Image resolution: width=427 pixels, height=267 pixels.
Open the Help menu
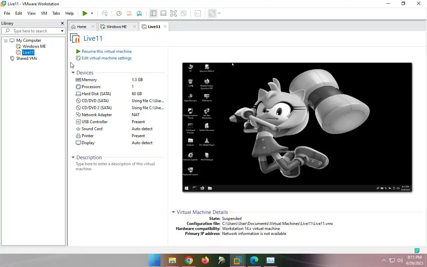coord(69,13)
